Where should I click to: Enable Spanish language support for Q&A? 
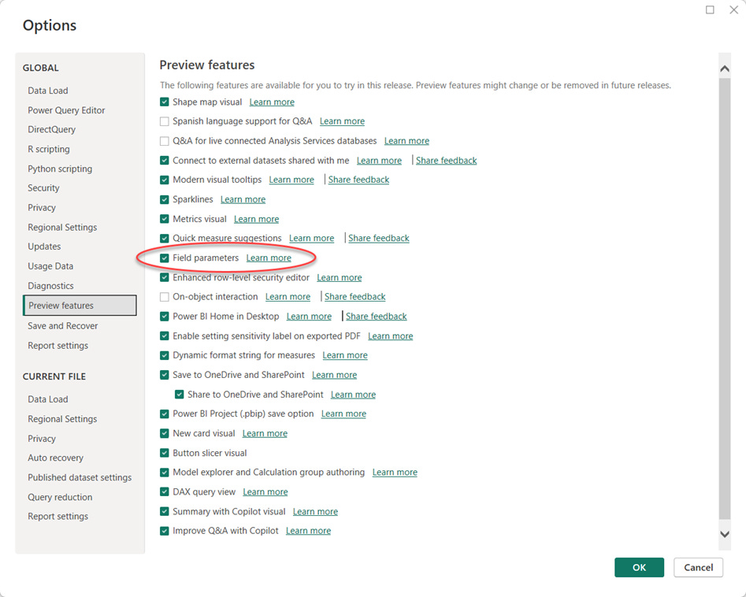pyautogui.click(x=164, y=121)
